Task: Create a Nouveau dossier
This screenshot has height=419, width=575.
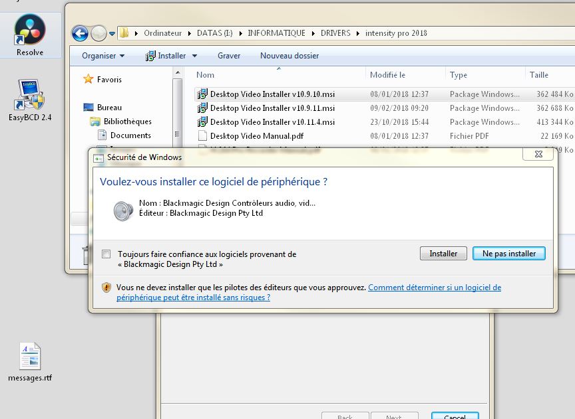Action: click(289, 56)
